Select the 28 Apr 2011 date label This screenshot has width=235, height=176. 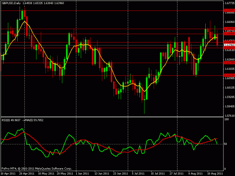click(x=27, y=174)
